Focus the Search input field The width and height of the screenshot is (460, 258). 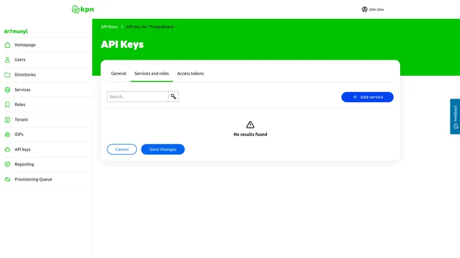(137, 96)
